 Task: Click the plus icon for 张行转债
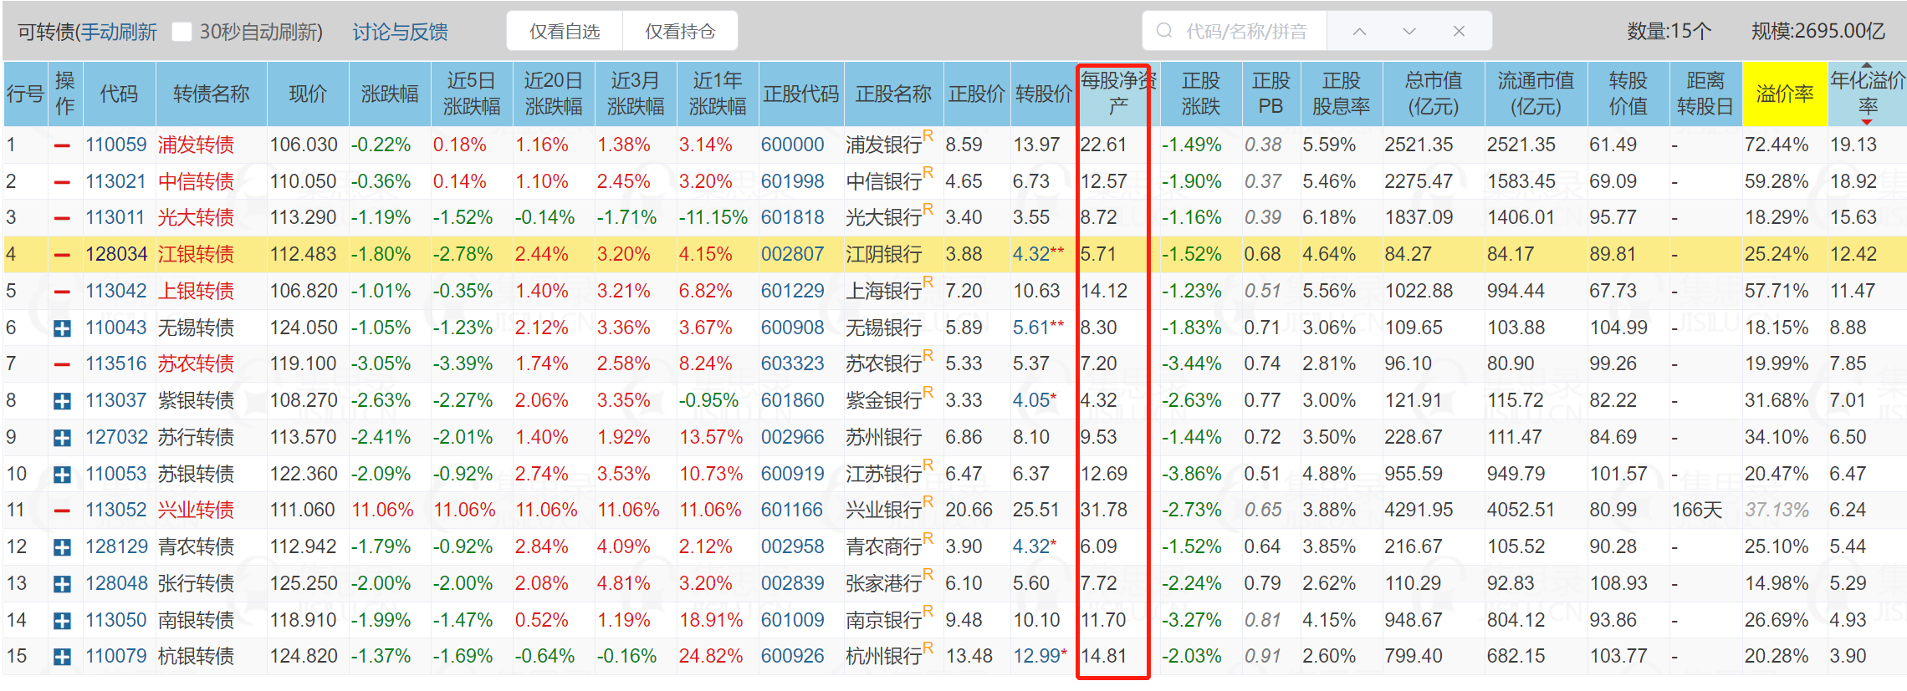62,584
